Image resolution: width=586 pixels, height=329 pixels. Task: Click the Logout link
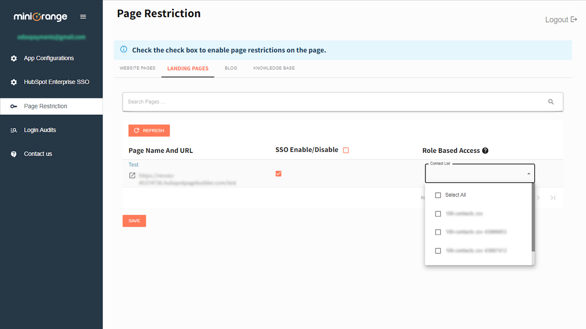tap(561, 20)
